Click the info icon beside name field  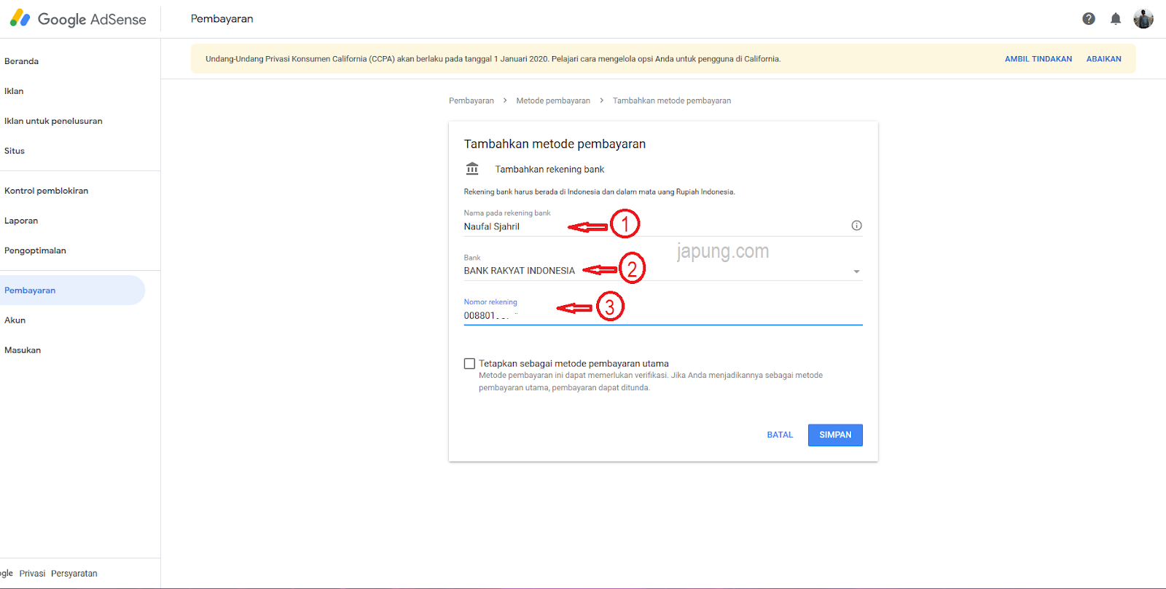click(857, 226)
